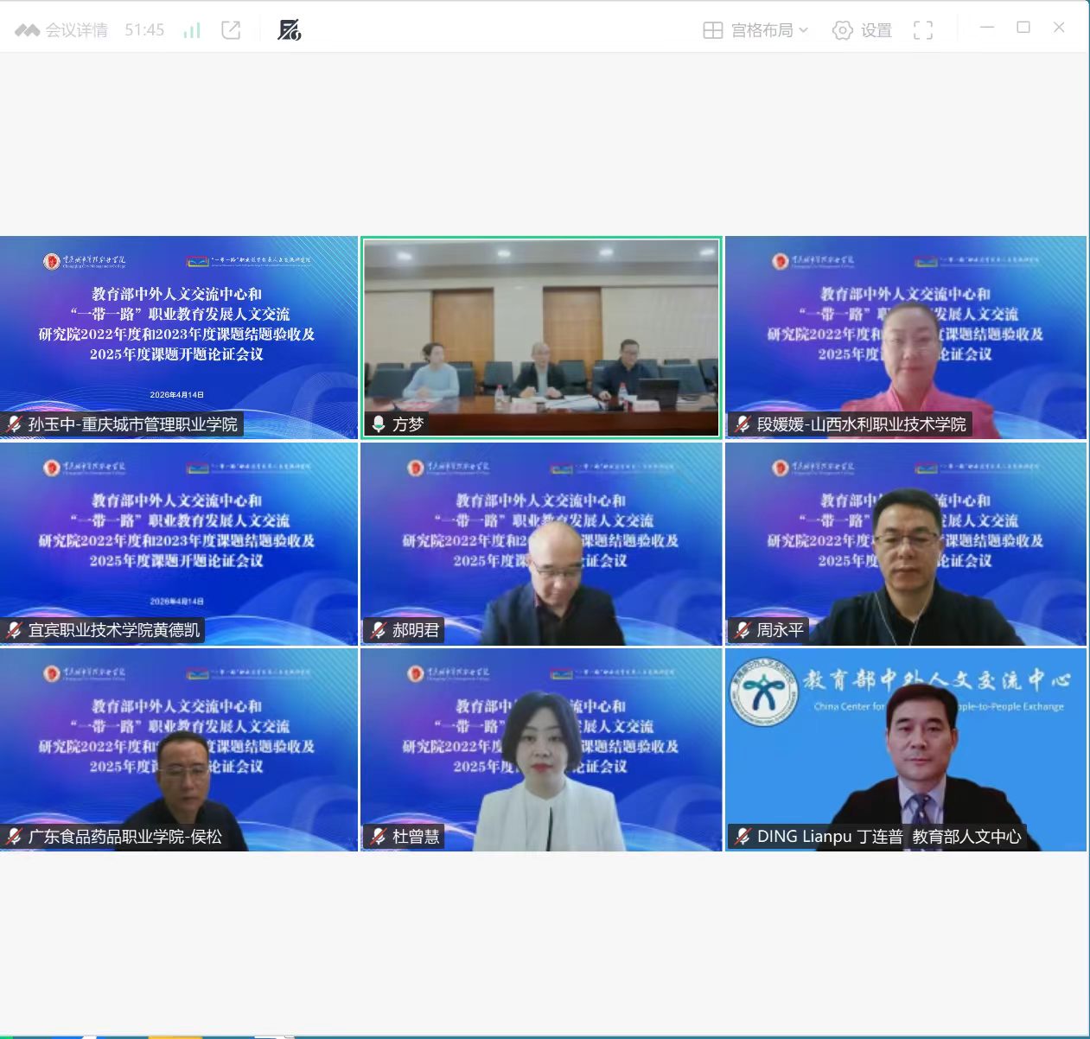Image resolution: width=1090 pixels, height=1039 pixels.
Task: Click the share/pop-out meeting icon
Action: click(231, 30)
